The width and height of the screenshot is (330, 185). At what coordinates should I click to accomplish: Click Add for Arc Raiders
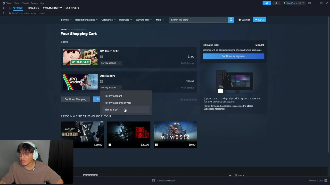click(183, 88)
